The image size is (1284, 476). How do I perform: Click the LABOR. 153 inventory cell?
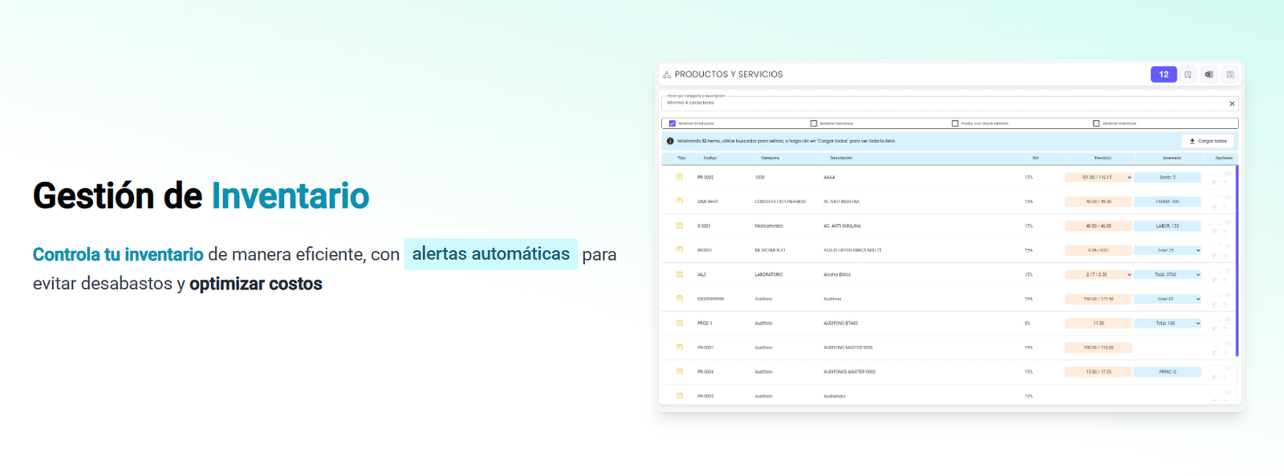coord(1168,226)
